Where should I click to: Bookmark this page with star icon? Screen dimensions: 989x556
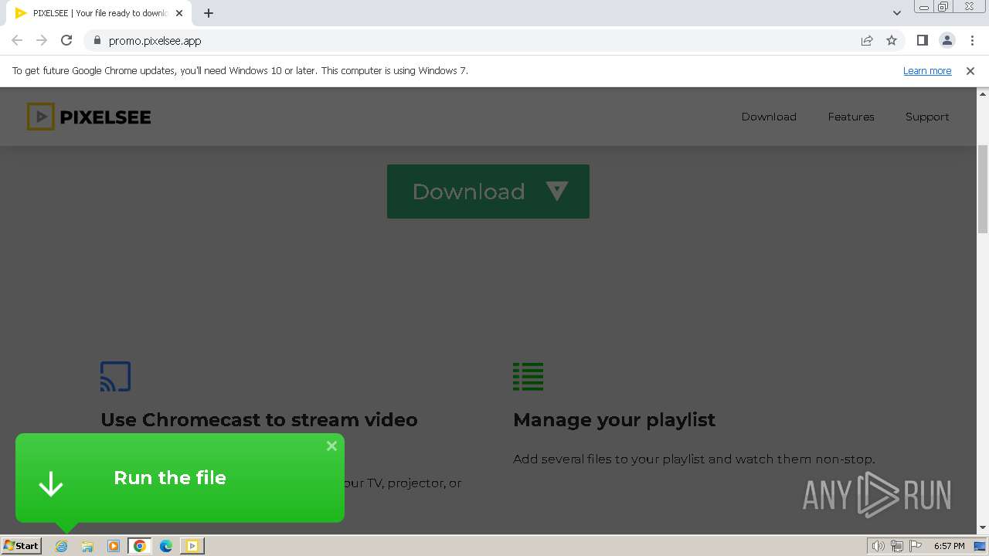[892, 40]
